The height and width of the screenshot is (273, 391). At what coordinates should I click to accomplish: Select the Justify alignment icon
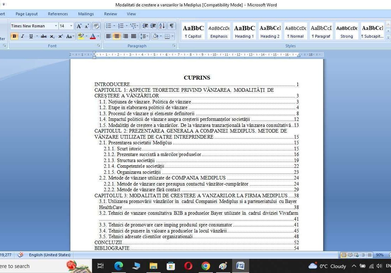(134, 36)
